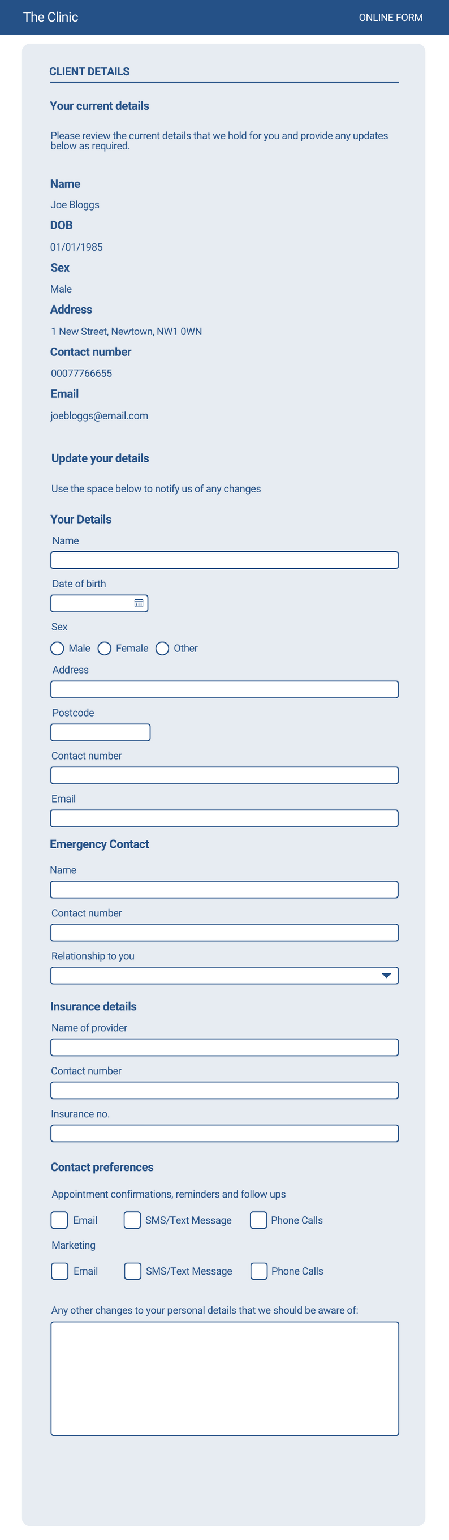Focus the Insurance no. input field
Viewport: 449px width, 1540px height.
coord(225,1134)
